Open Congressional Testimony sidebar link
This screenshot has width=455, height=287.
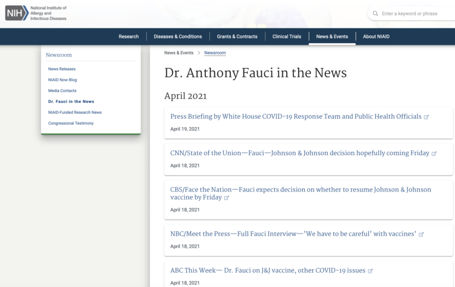pyautogui.click(x=71, y=123)
